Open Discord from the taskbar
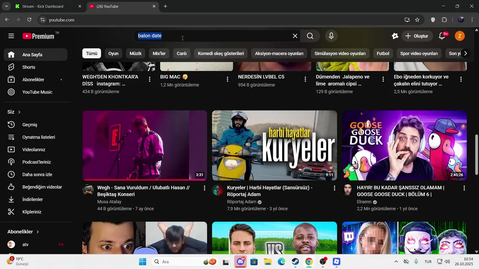The height and width of the screenshot is (269, 479). click(240, 262)
